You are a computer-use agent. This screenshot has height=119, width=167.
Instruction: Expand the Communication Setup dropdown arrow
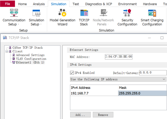18,24
